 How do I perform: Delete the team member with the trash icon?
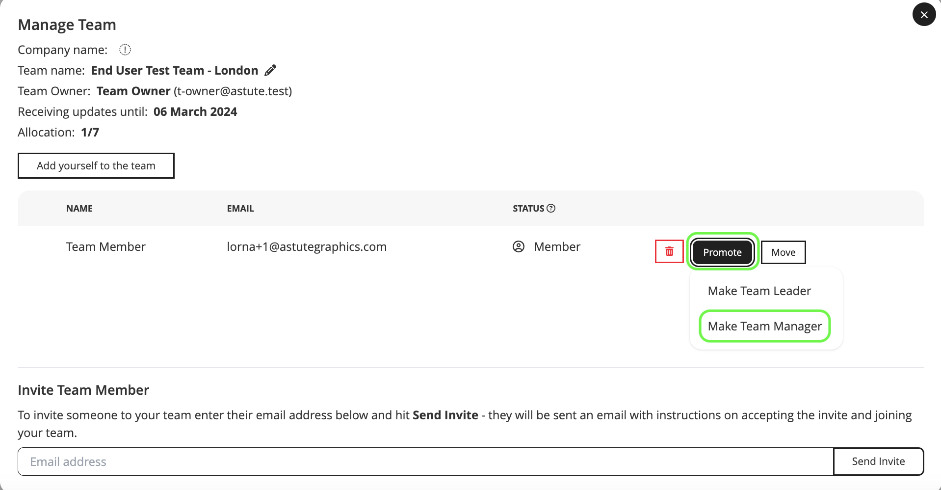coord(669,251)
